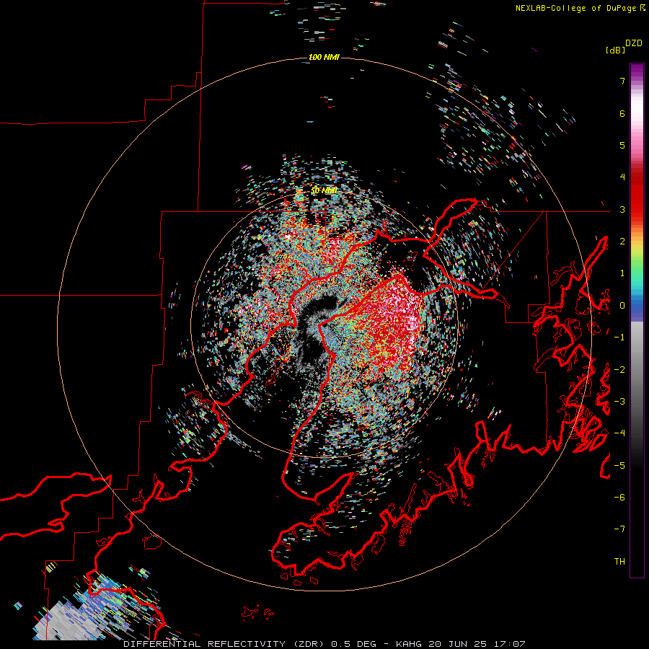The image size is (649, 649).
Task: Click the 0 value on color scale
Action: click(x=622, y=306)
